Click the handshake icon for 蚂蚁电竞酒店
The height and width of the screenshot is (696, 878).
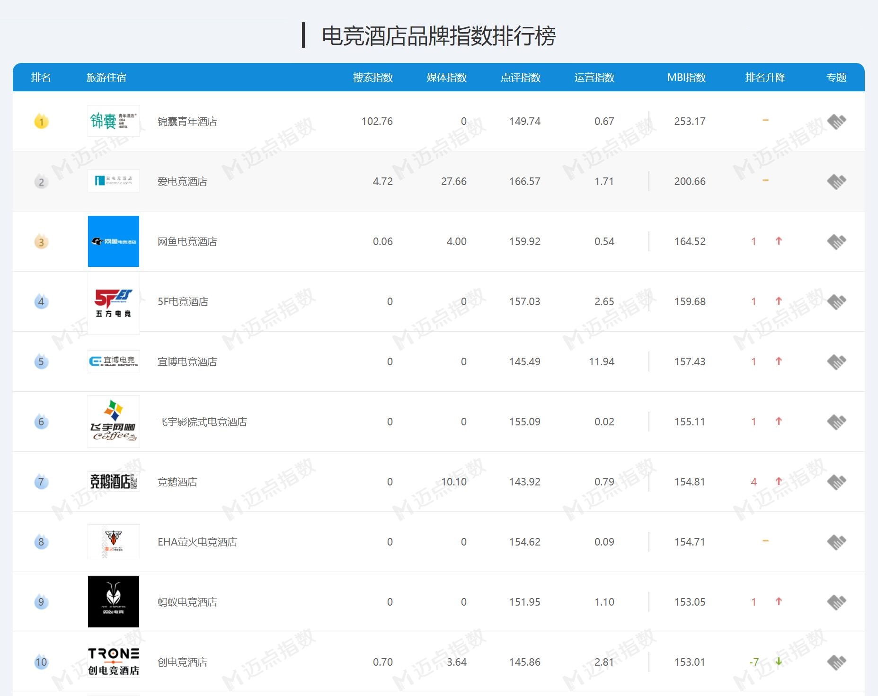click(836, 602)
